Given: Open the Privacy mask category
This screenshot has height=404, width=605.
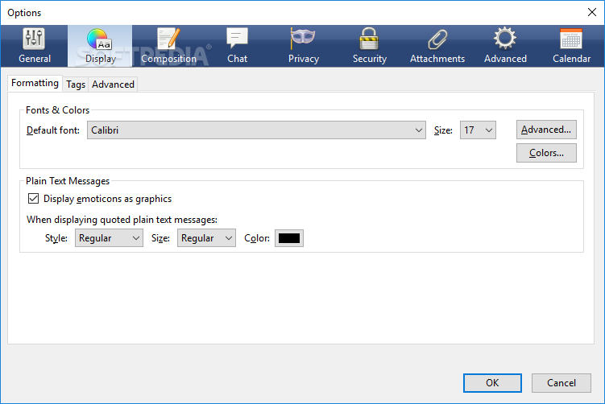Looking at the screenshot, I should click(303, 46).
